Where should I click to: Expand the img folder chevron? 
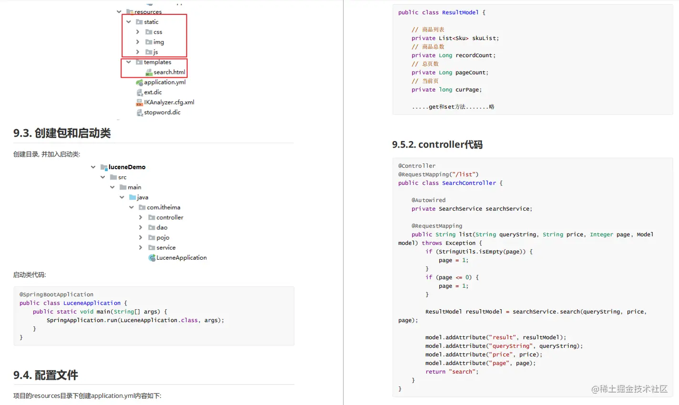coord(138,42)
